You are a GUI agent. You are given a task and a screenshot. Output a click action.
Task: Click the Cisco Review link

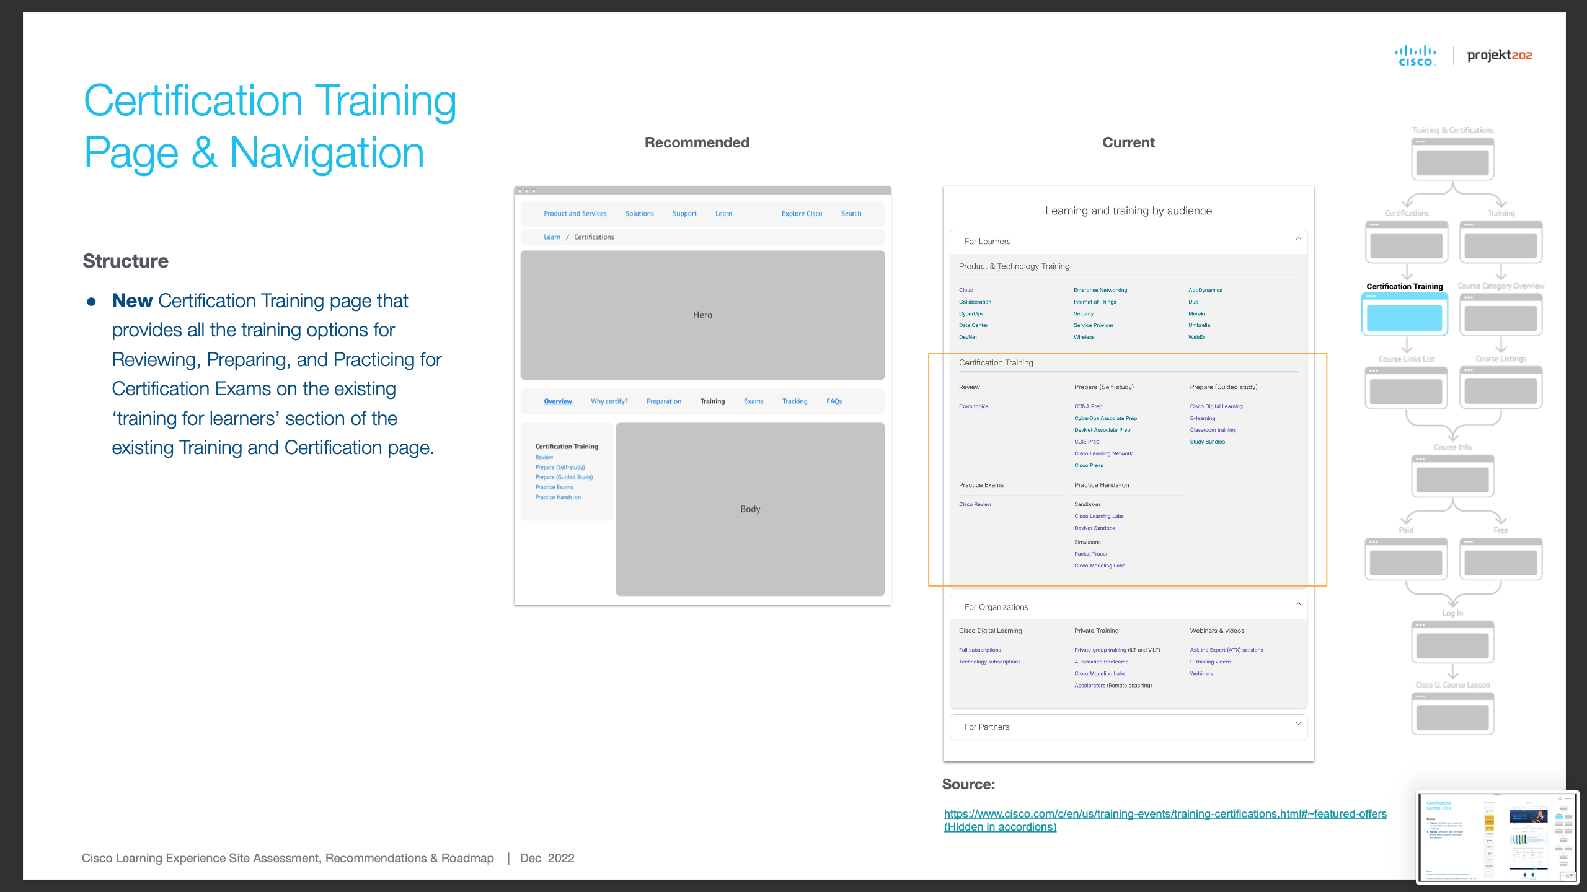(x=975, y=504)
